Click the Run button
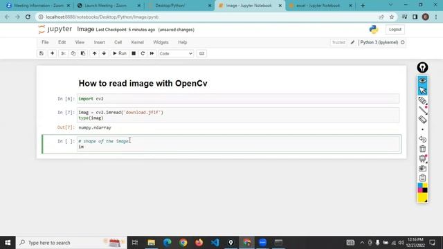443x249 pixels. click(x=120, y=53)
